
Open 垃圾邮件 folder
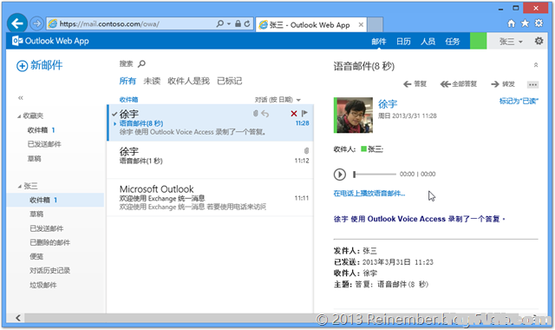[42, 285]
